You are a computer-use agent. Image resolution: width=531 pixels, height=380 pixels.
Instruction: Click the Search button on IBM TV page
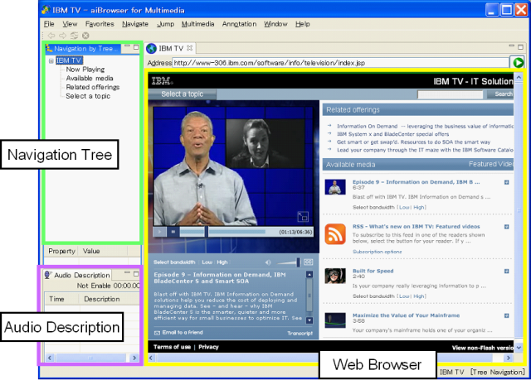tap(500, 94)
